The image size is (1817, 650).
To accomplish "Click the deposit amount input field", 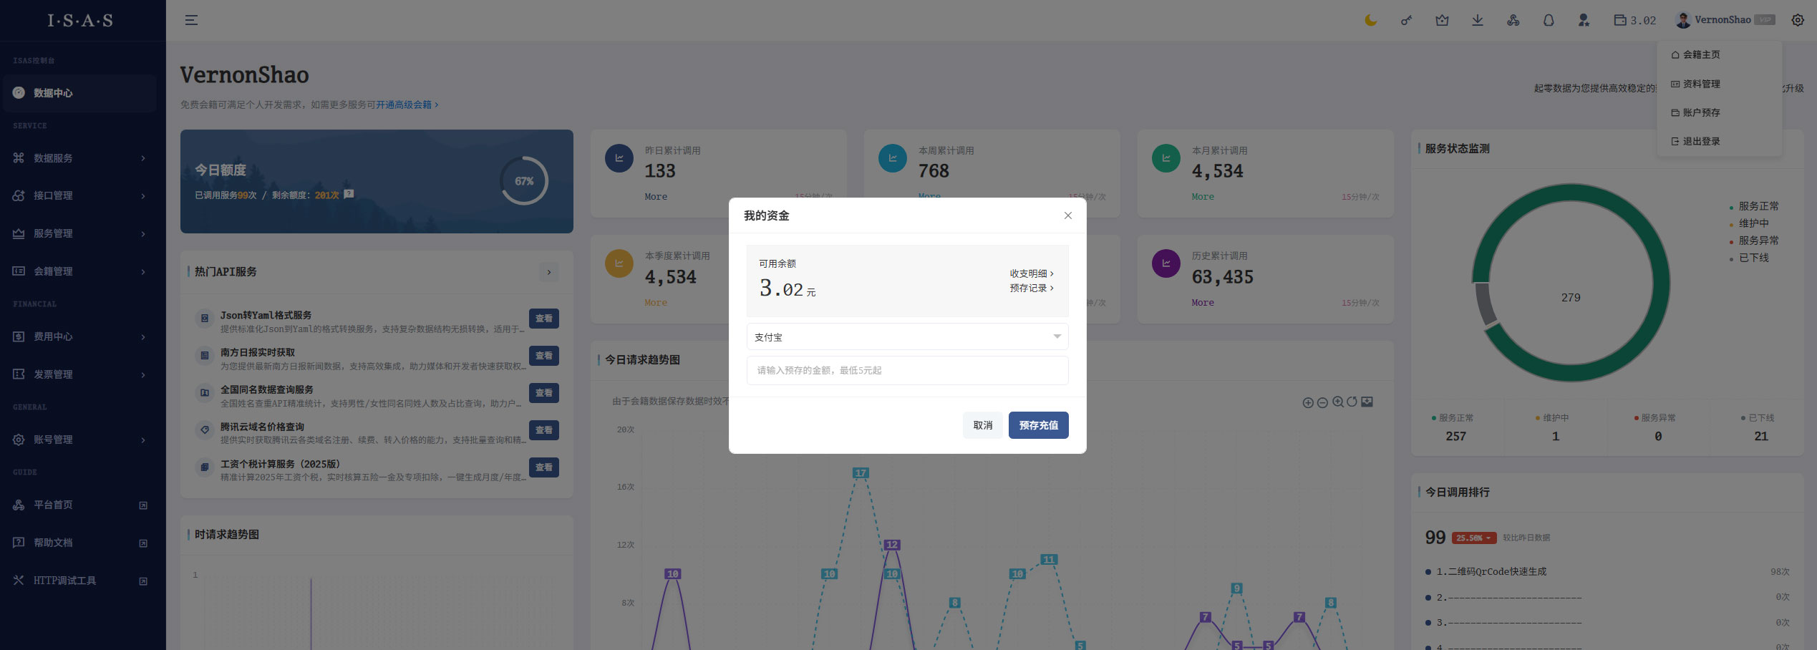I will click(906, 370).
